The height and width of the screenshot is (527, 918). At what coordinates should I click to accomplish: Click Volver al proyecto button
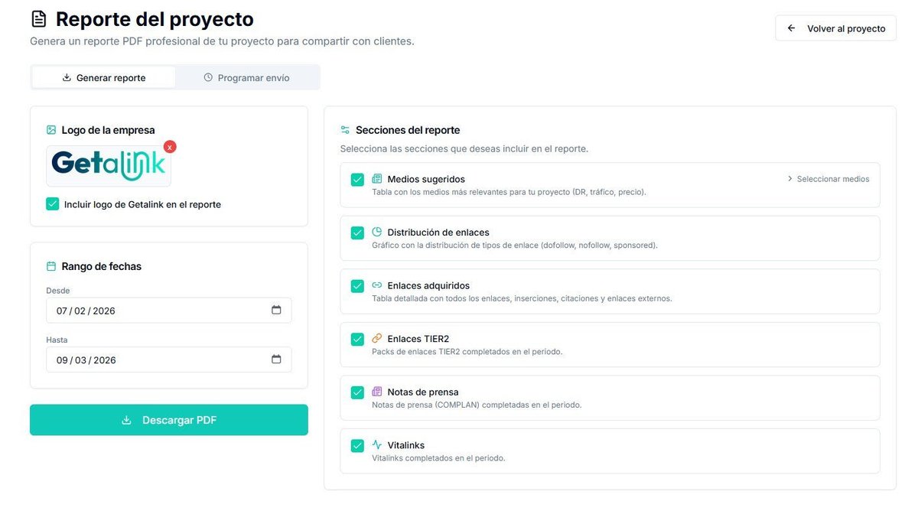tap(835, 28)
